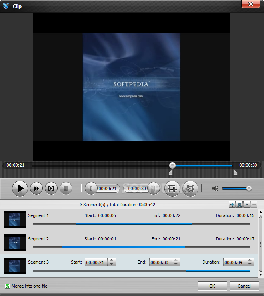Click the new segment filmstrip-plus icon
Screen dimensions: 264x296
click(x=172, y=188)
